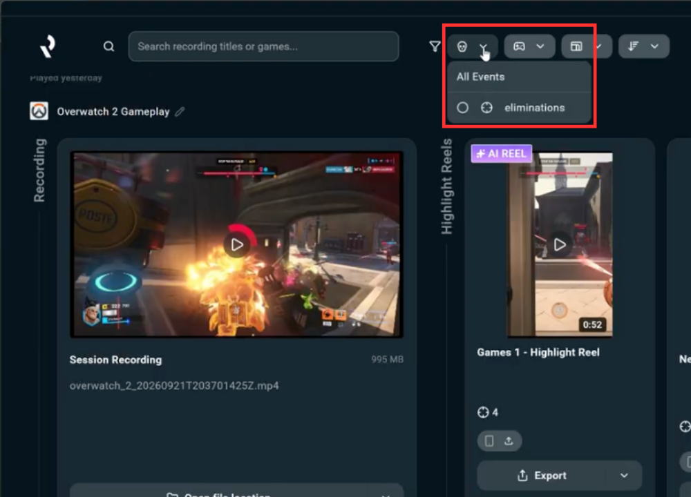
Task: Click the mobile format icon on the reel
Action: click(x=489, y=440)
